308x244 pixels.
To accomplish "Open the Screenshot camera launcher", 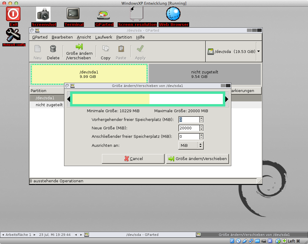I will 43,14.
